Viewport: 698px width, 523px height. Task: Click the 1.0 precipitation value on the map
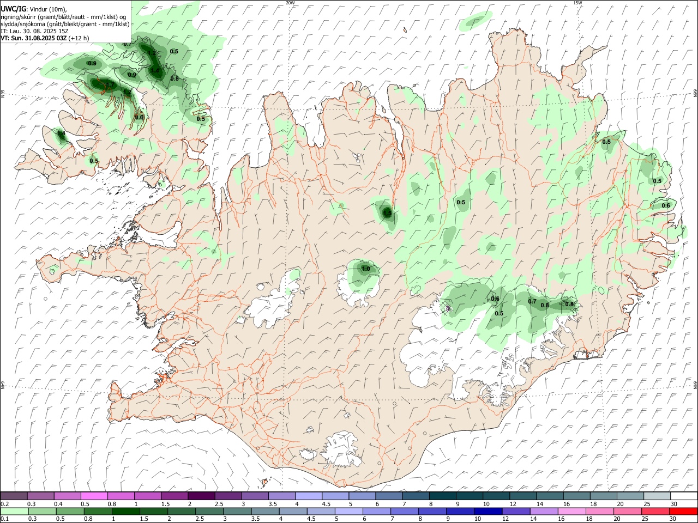[366, 269]
